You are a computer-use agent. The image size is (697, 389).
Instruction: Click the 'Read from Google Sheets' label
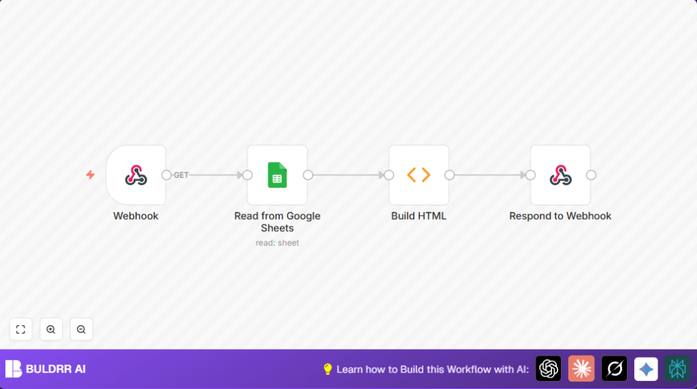277,222
